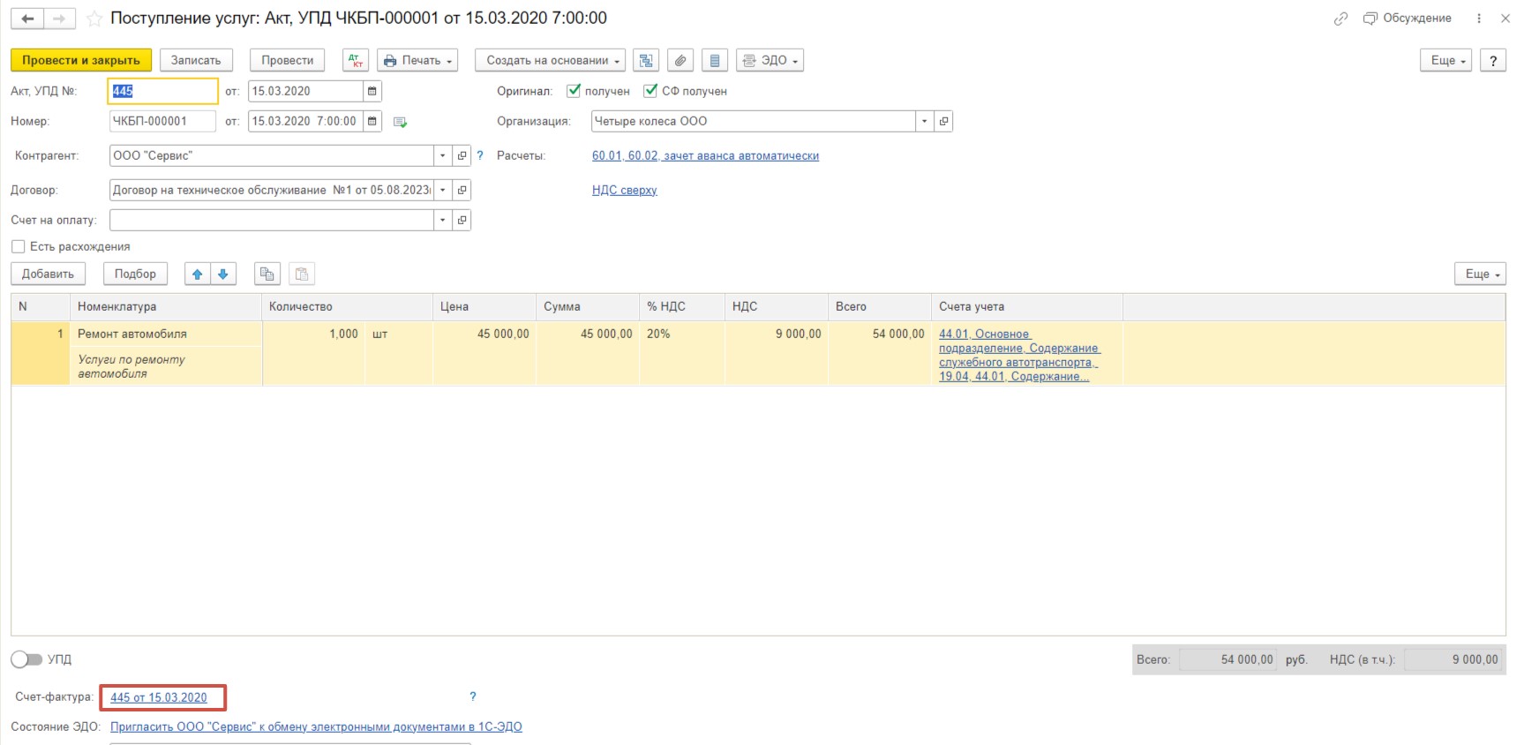The image size is (1524, 745).
Task: Open Расчеты link 60.01, 60.02
Action: coord(705,155)
